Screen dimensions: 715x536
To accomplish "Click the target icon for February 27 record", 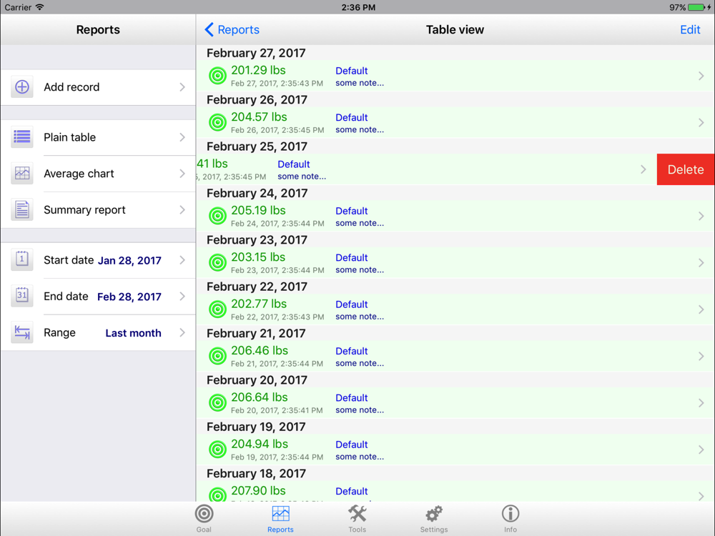I will pos(217,76).
